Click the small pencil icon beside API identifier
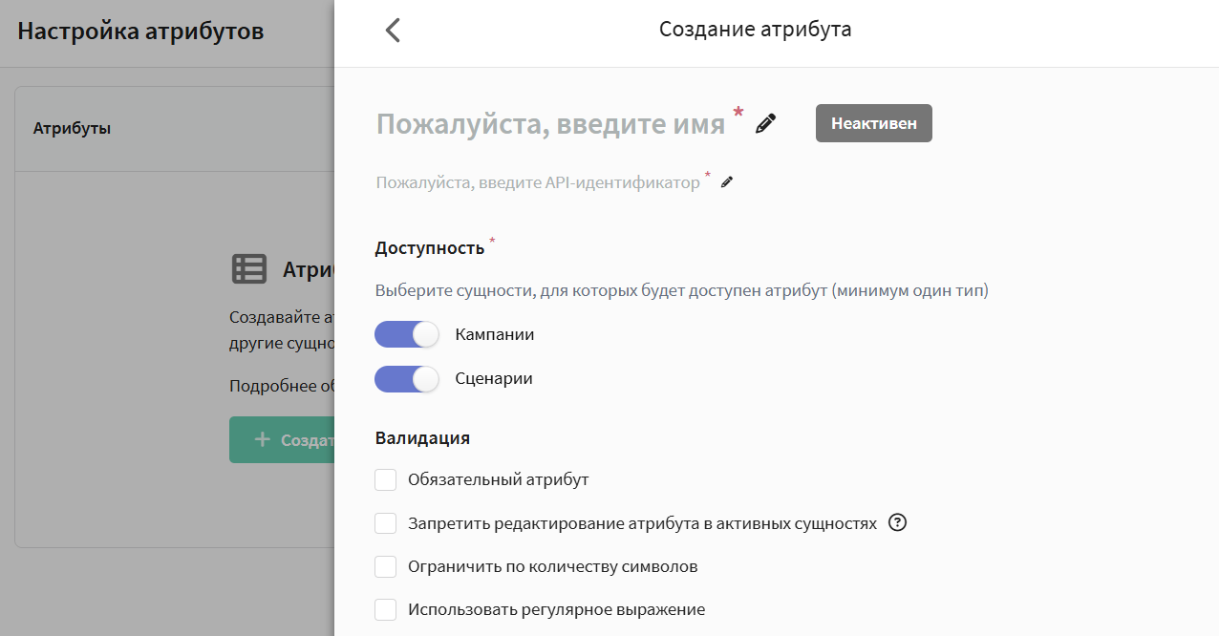 pyautogui.click(x=727, y=182)
